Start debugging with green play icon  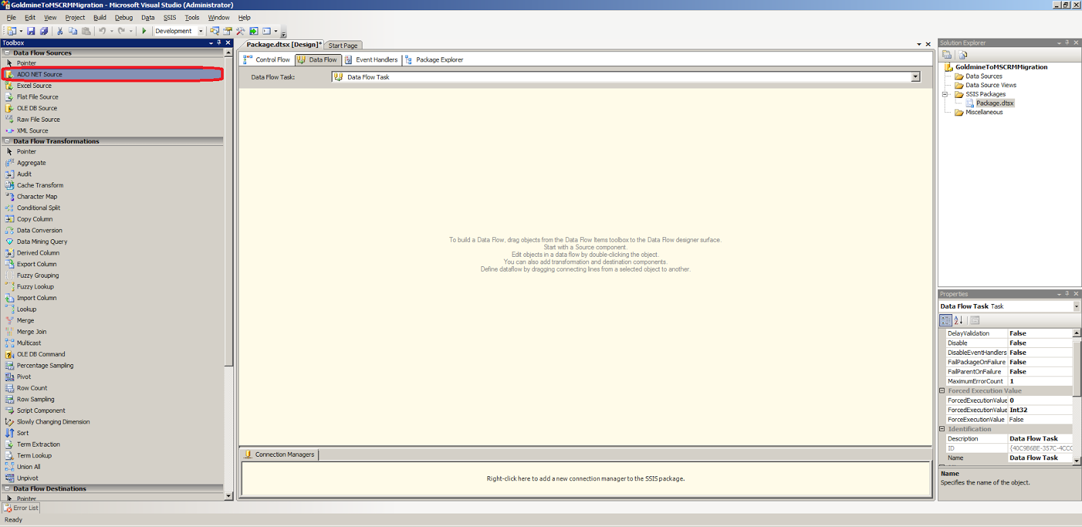(x=144, y=31)
